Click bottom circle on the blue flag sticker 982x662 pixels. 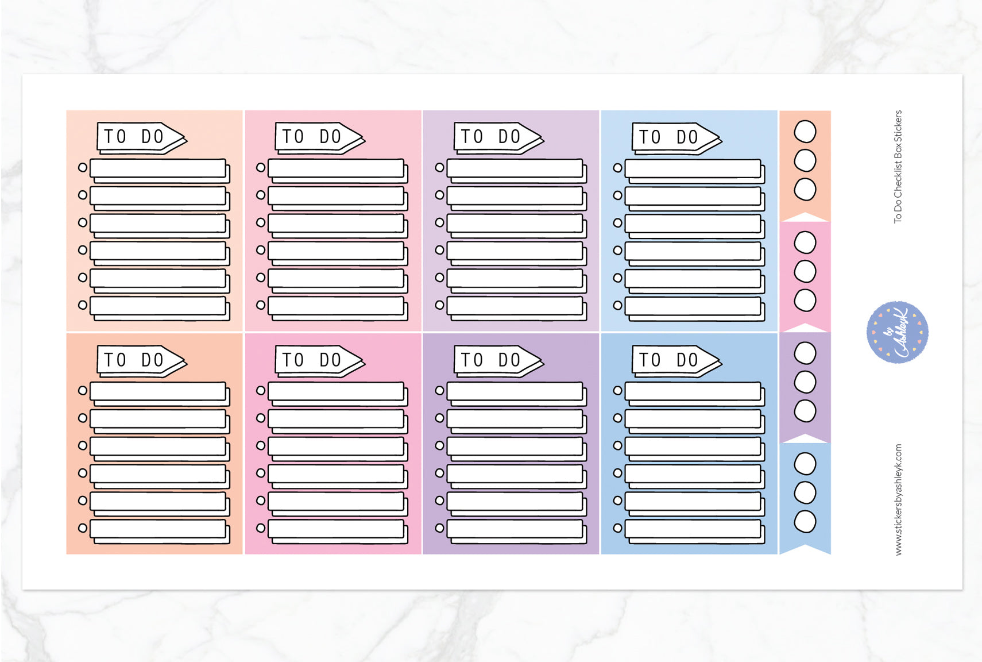[x=805, y=522]
